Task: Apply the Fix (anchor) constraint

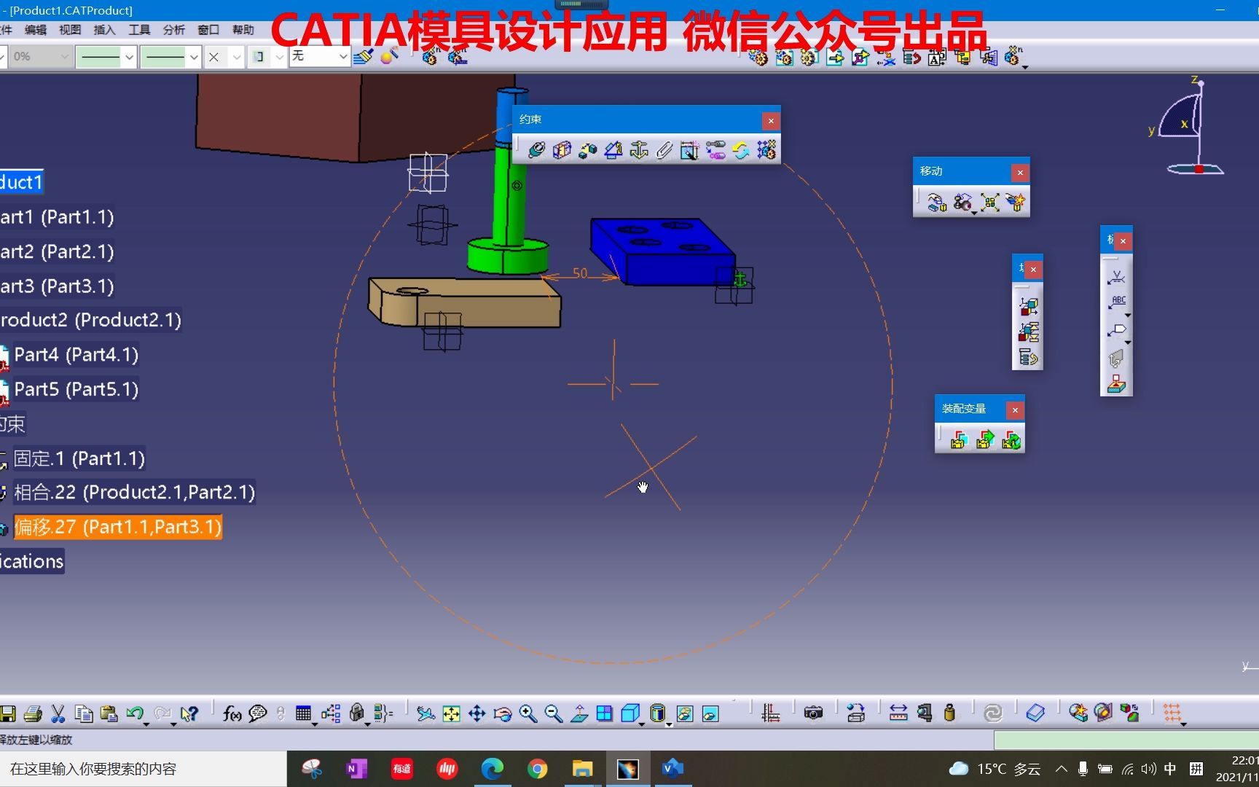Action: point(639,150)
